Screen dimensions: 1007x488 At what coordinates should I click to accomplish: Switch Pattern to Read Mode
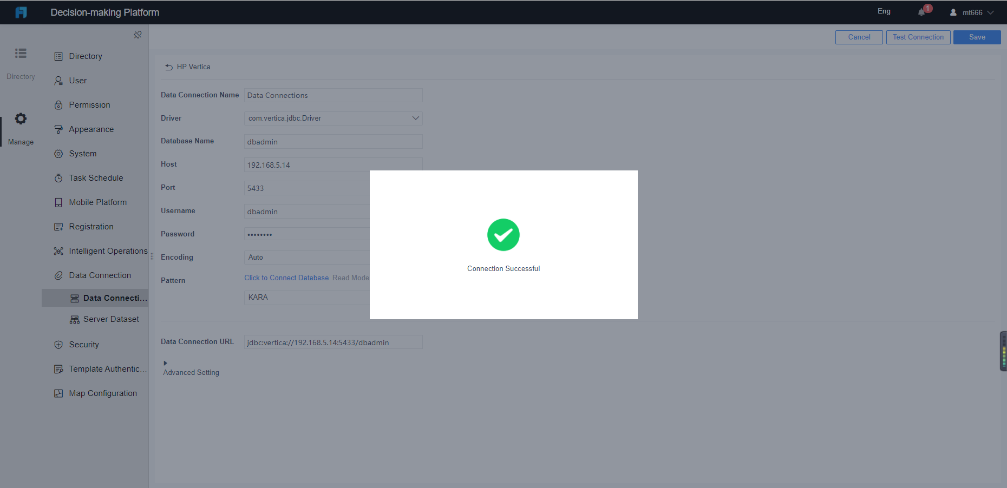351,278
